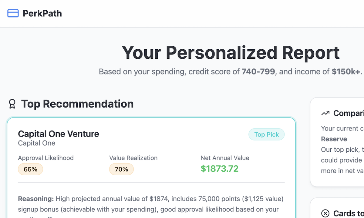Click the Capital One issuer name
This screenshot has height=218, width=364.
coord(37,143)
